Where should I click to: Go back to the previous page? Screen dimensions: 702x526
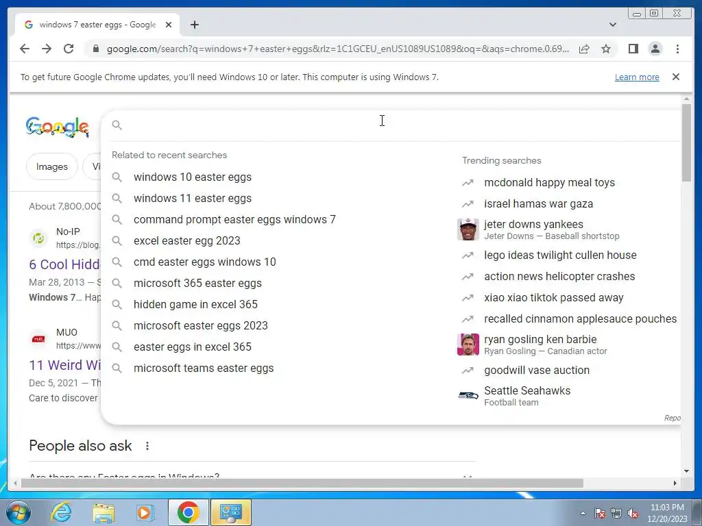pyautogui.click(x=25, y=49)
